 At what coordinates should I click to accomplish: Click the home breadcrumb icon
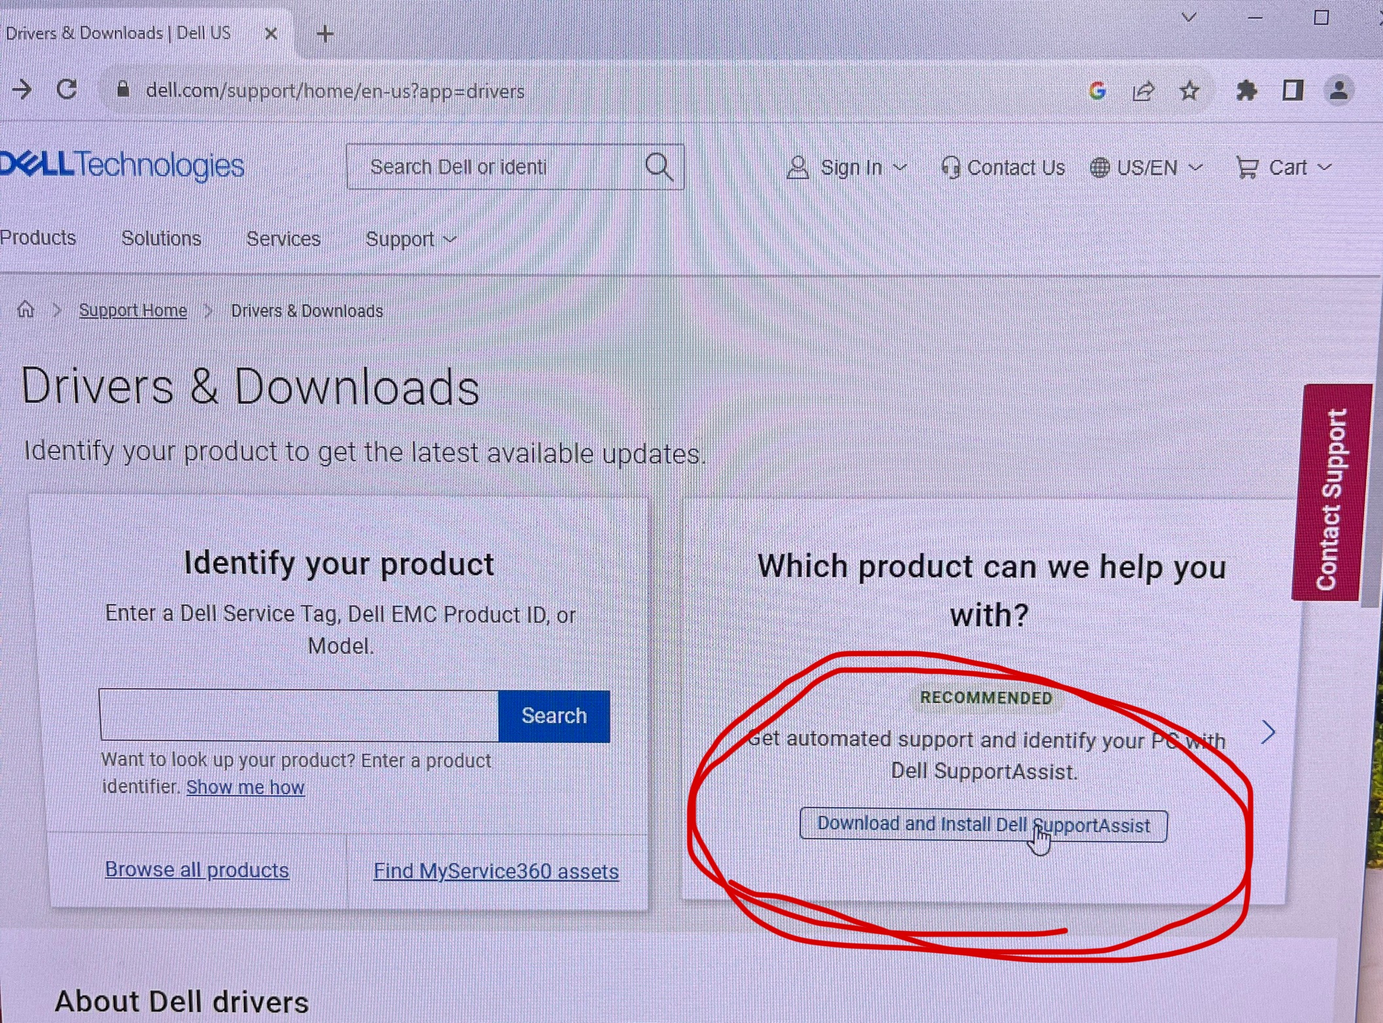click(x=26, y=309)
